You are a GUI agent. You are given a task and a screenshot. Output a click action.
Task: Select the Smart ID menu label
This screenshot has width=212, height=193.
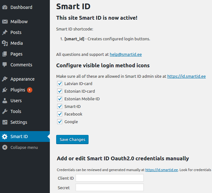[x=19, y=136]
